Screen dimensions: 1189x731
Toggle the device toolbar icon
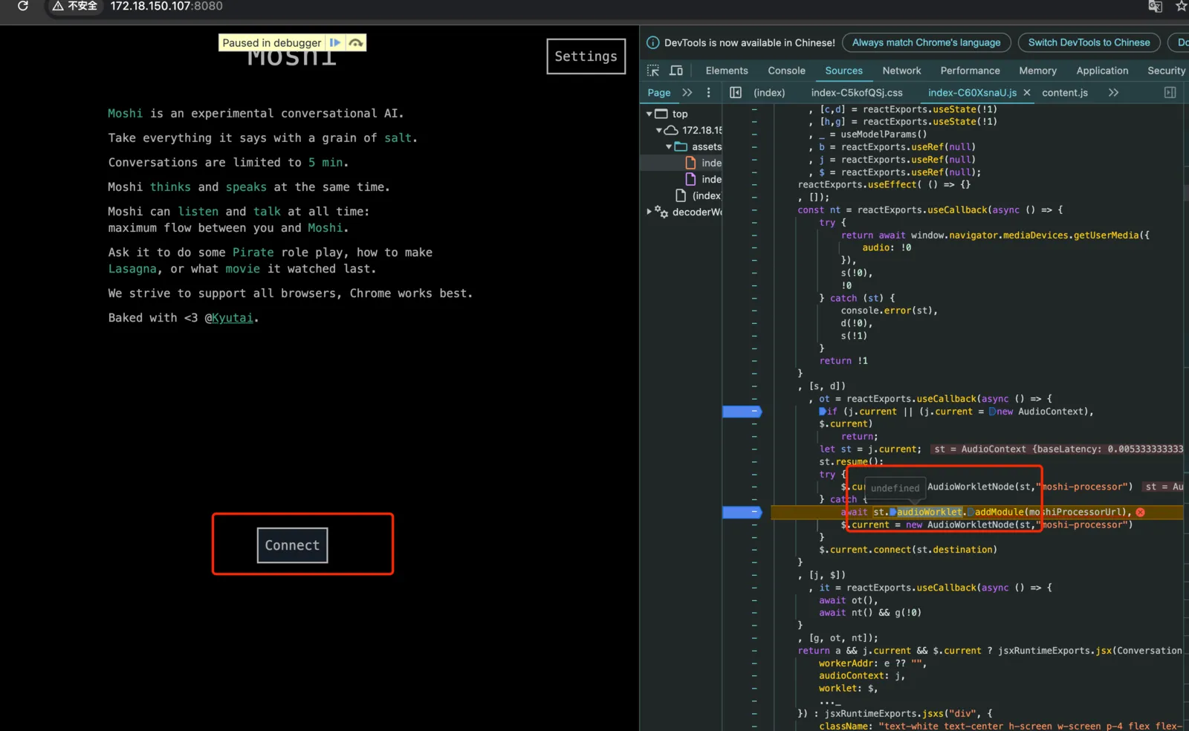pos(676,71)
